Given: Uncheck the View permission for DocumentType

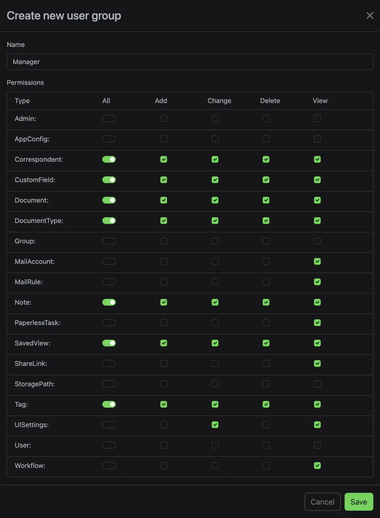Looking at the screenshot, I should pos(317,221).
